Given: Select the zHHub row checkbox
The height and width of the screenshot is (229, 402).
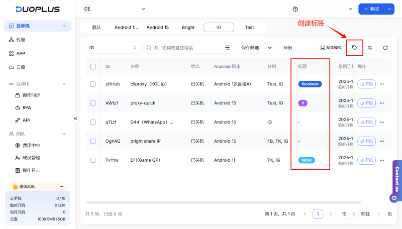Looking at the screenshot, I should tap(93, 84).
